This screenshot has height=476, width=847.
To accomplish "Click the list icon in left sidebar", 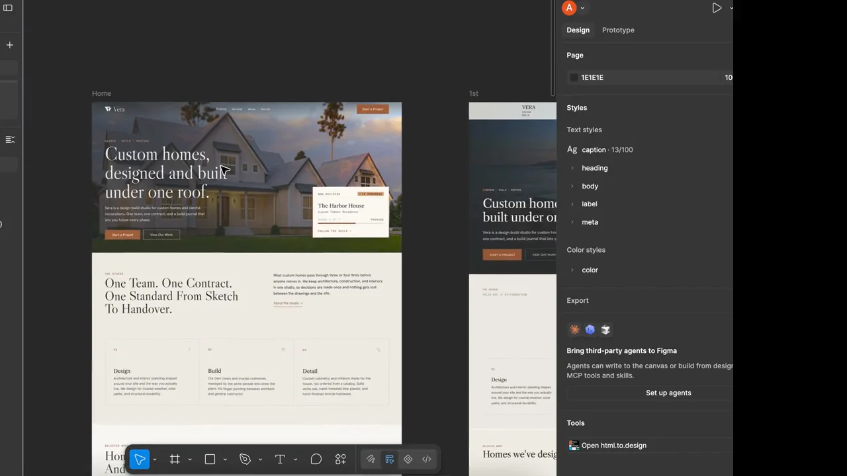I will click(x=10, y=139).
